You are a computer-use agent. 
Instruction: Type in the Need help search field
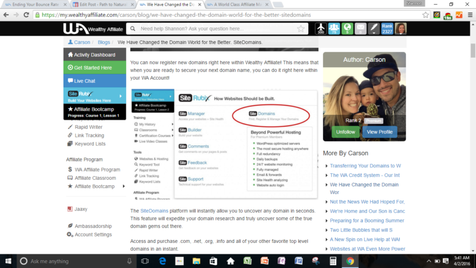[x=217, y=29]
